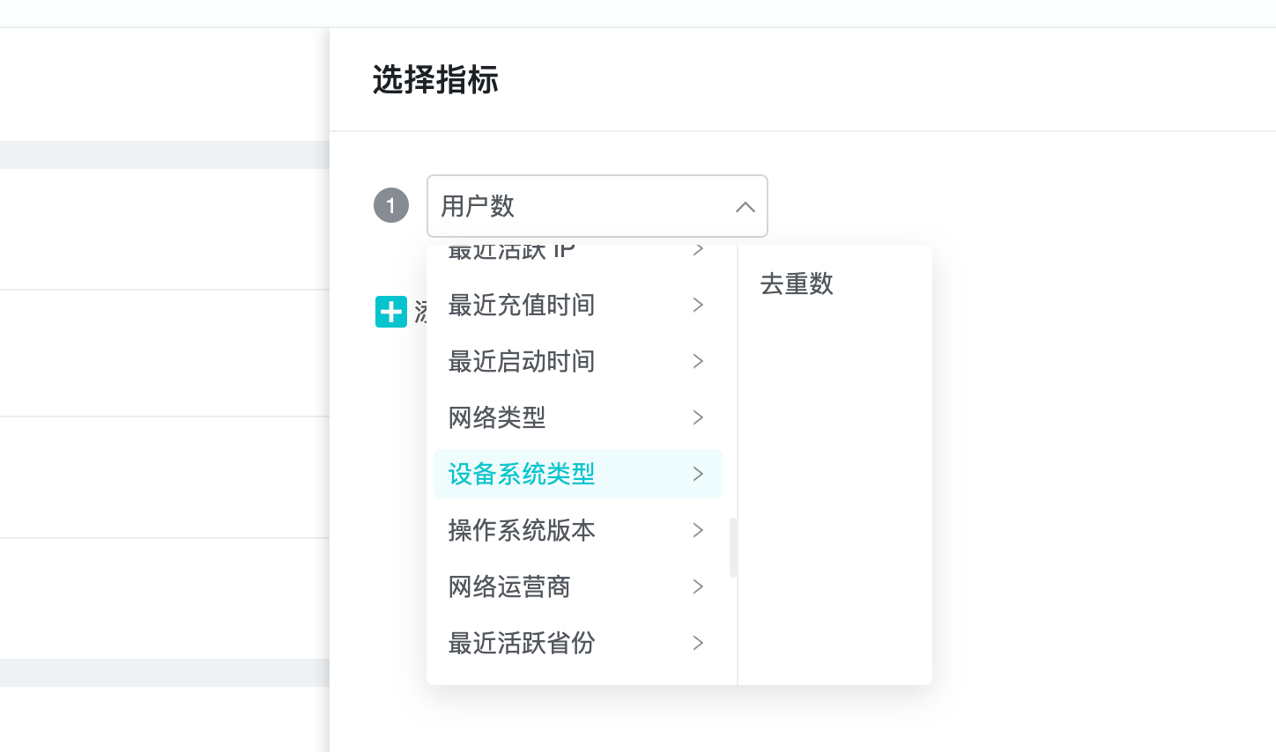Select 网络类型 in the cascader list

497,417
